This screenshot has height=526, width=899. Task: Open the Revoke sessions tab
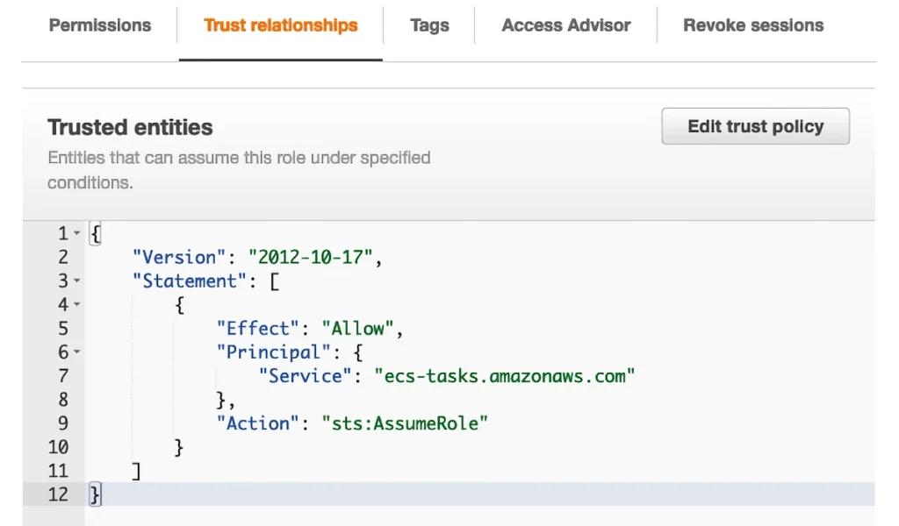pos(753,25)
